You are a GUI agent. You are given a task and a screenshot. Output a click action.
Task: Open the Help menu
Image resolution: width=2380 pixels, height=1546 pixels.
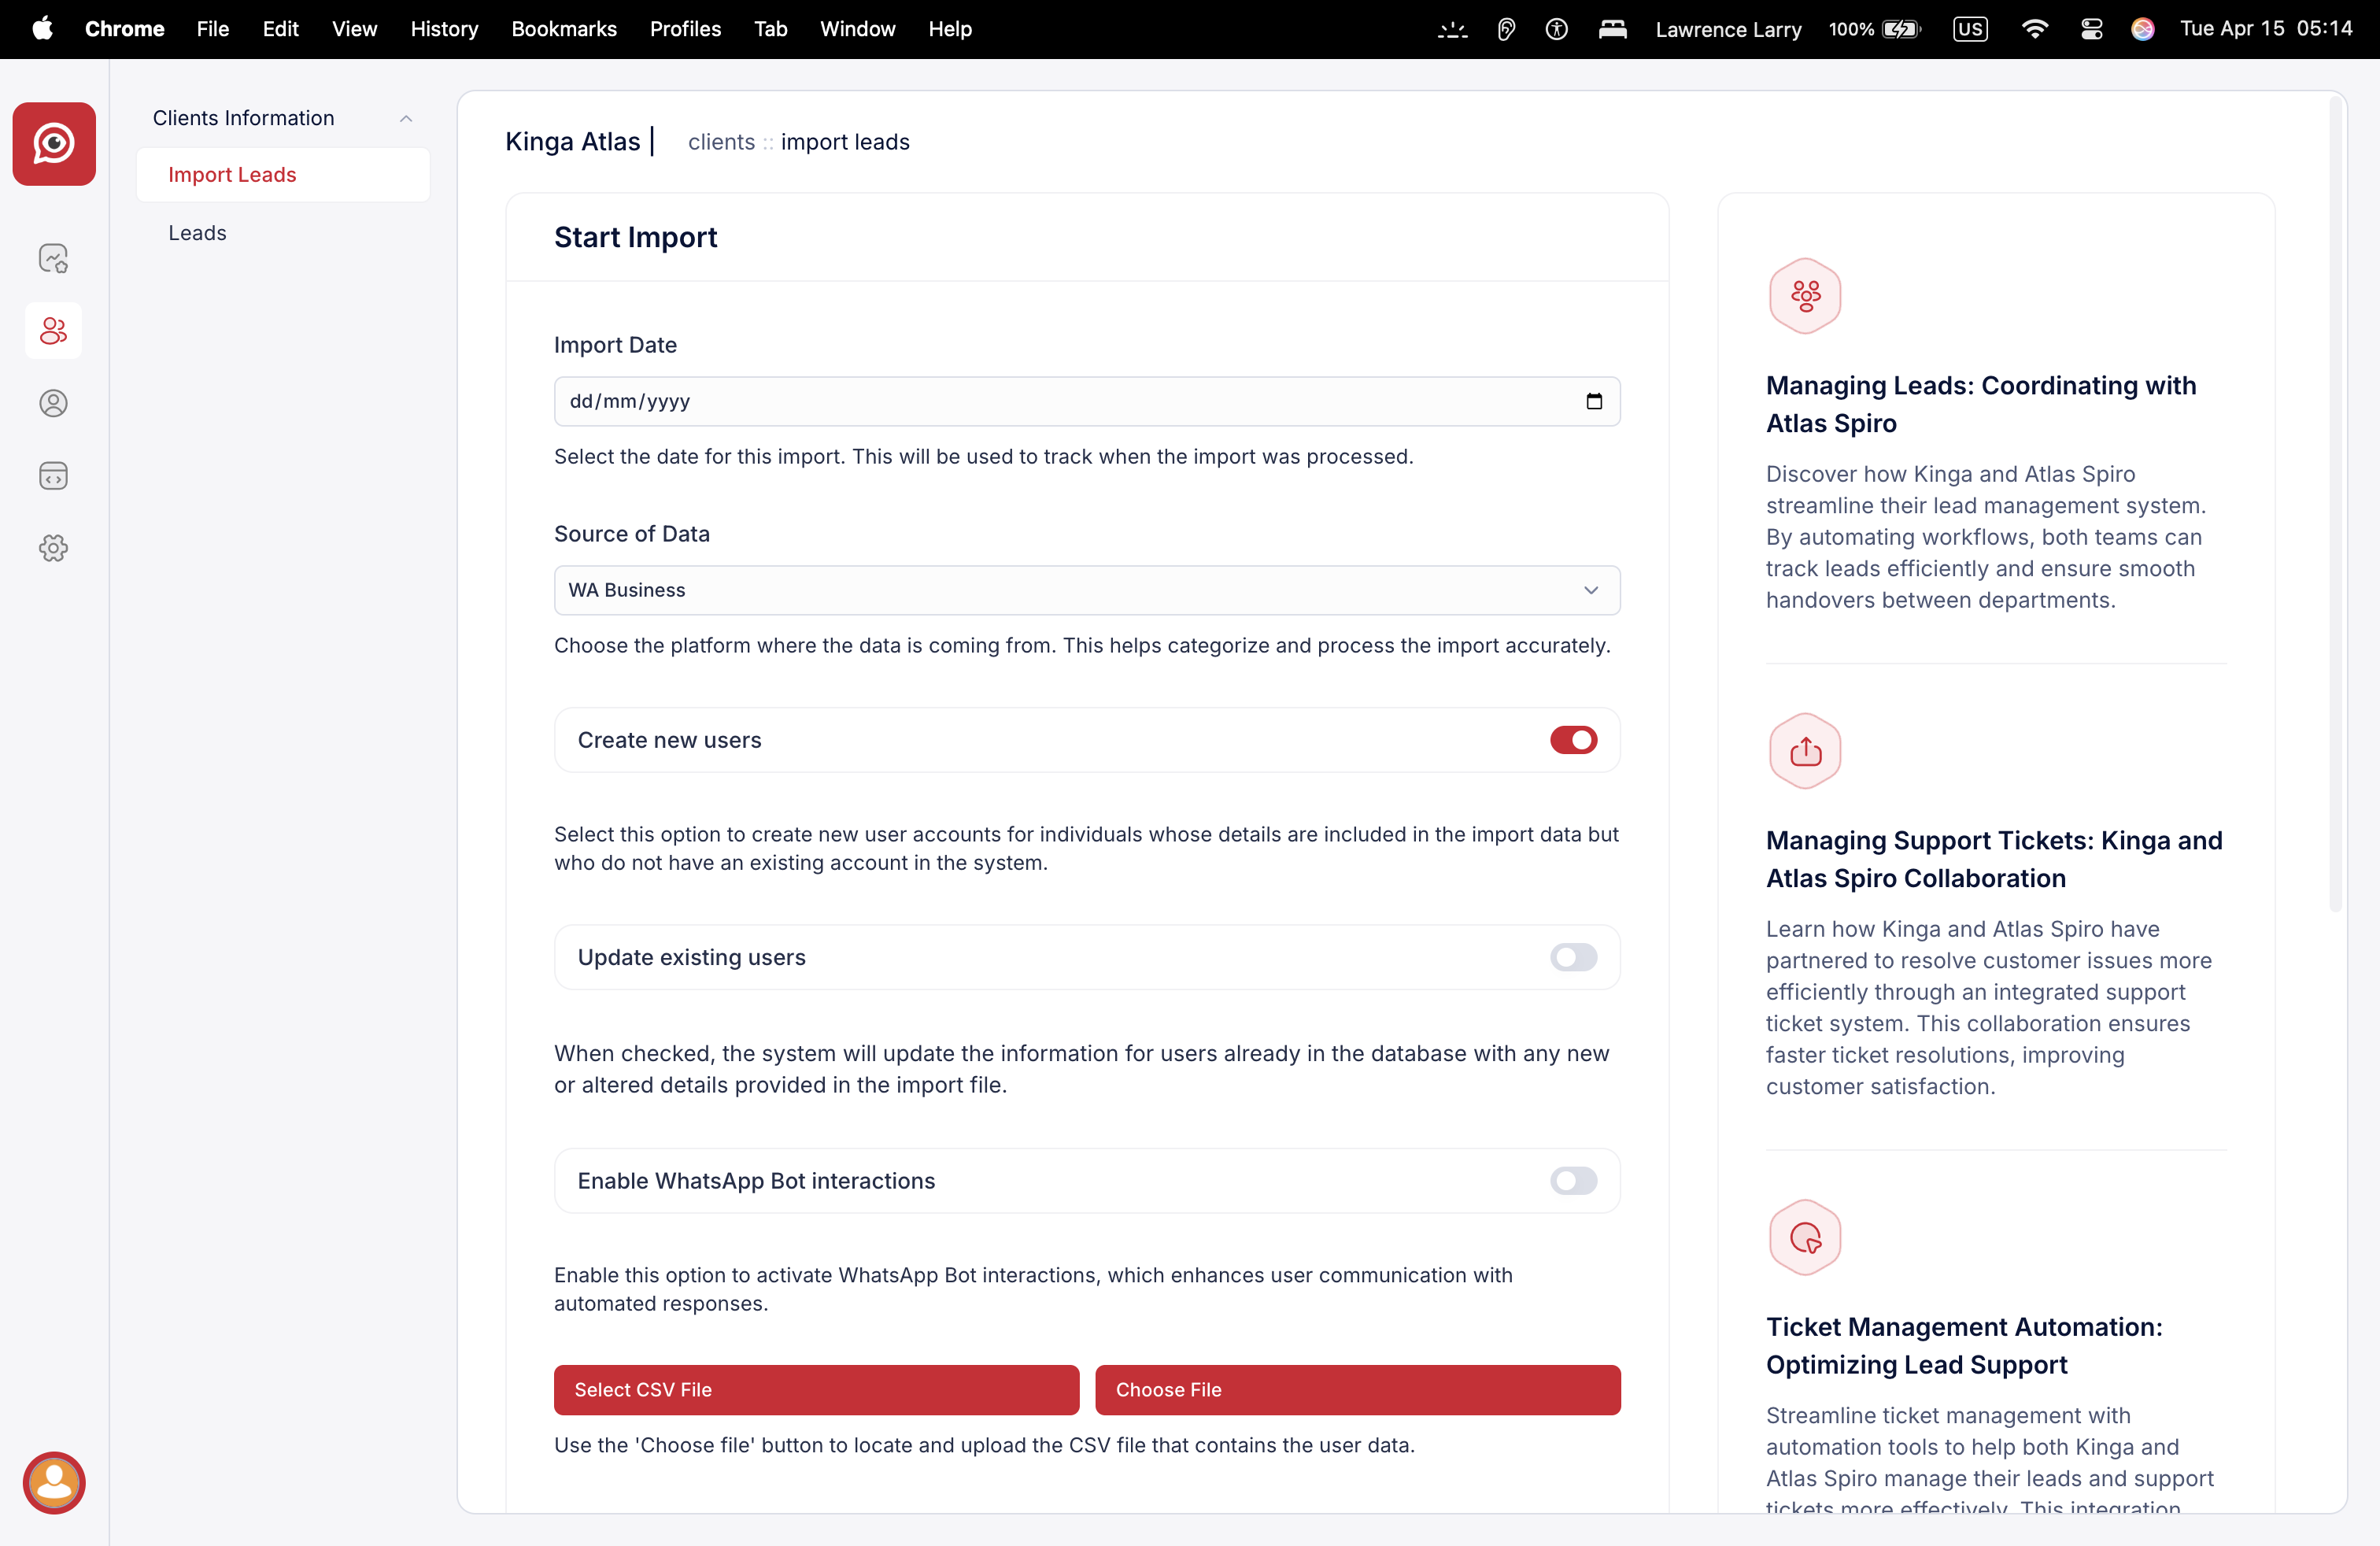click(949, 29)
